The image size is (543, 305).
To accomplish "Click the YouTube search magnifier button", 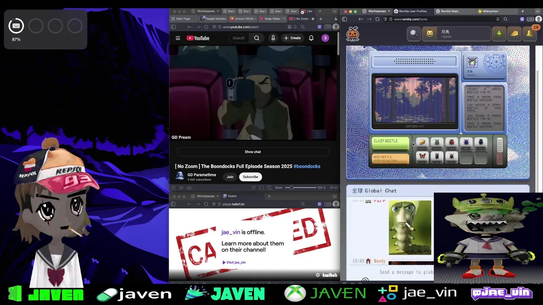I will [x=257, y=38].
